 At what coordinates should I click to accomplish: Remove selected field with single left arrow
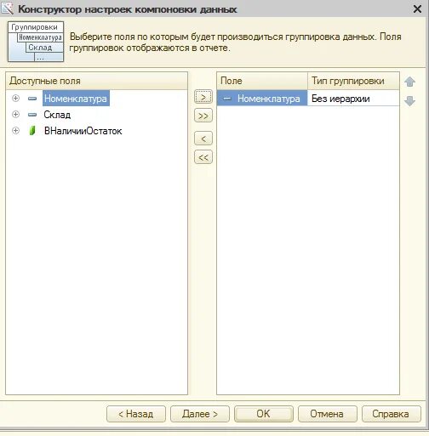point(203,139)
